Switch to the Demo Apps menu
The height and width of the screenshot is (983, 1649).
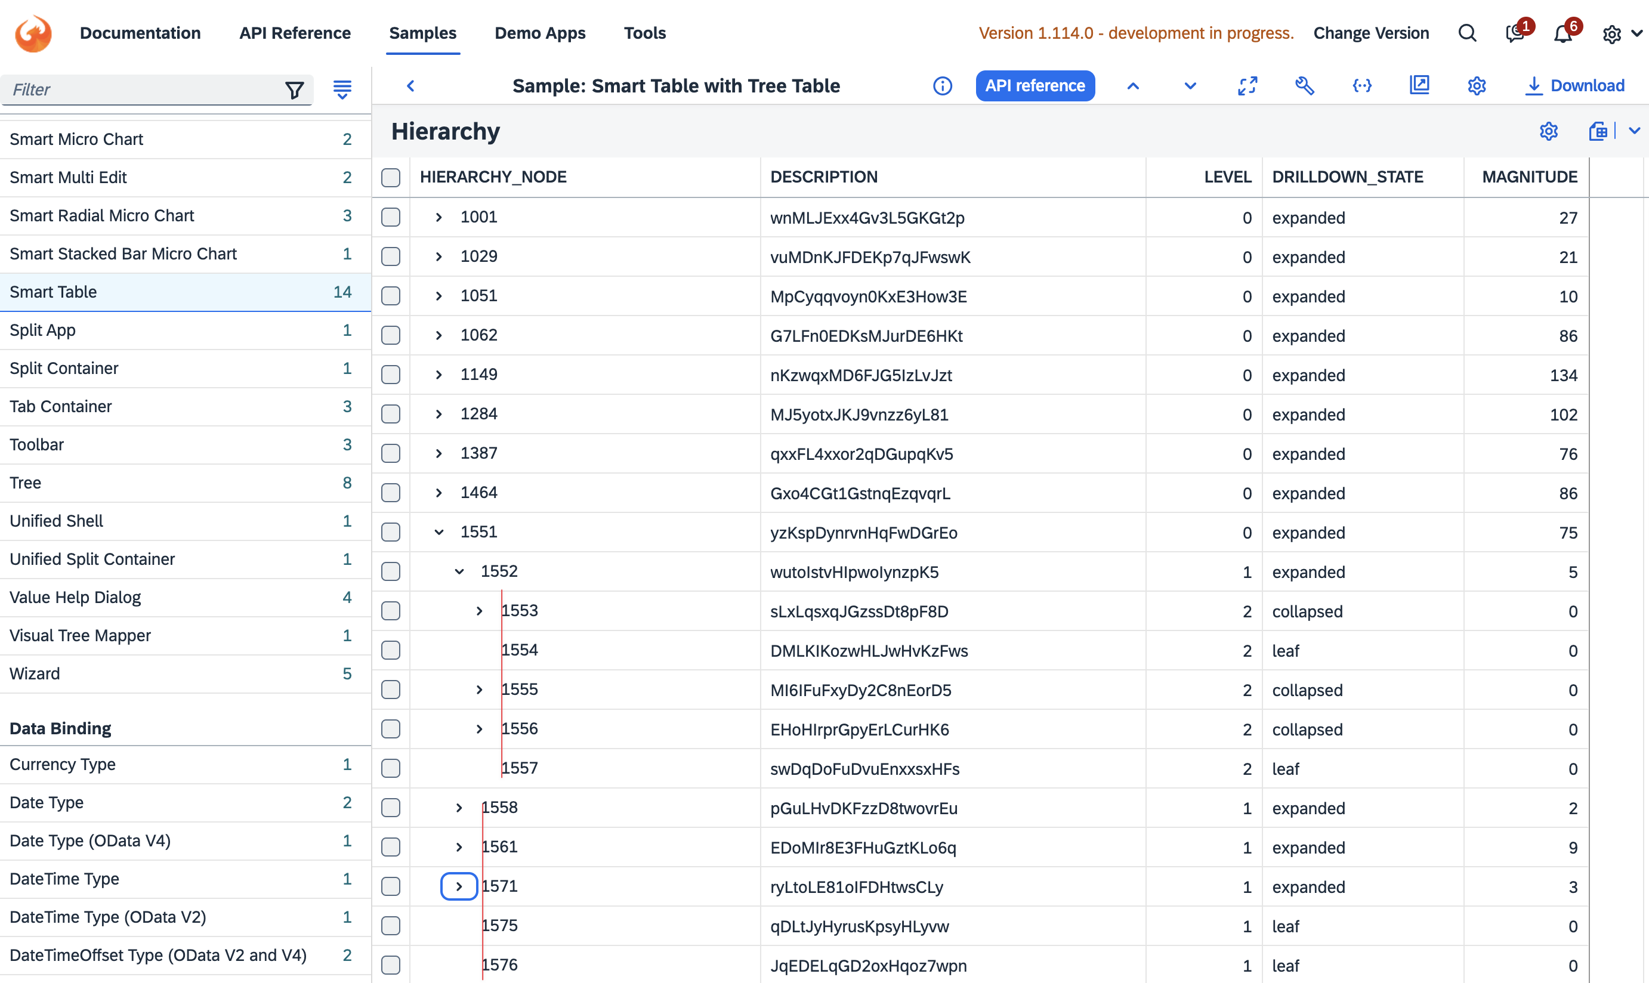coord(539,33)
